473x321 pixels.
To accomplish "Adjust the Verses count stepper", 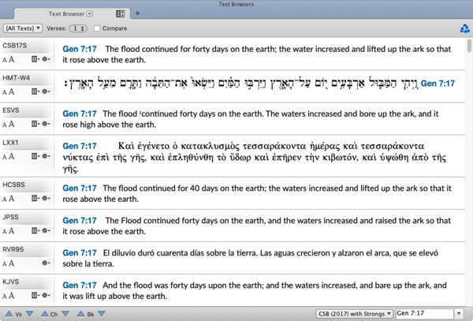I will (78, 28).
